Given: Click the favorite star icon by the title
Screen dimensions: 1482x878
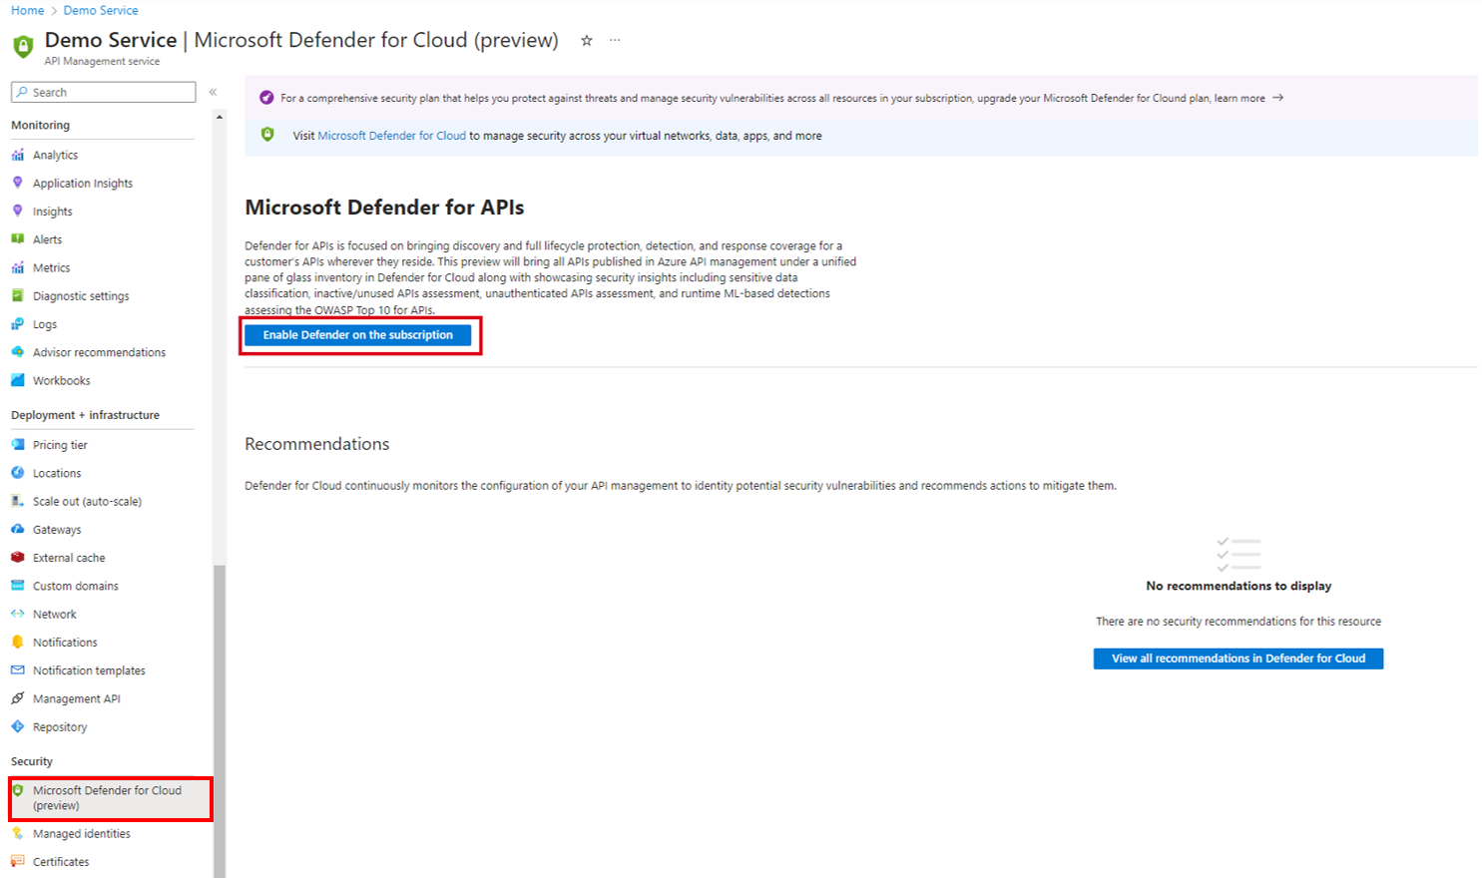Looking at the screenshot, I should [x=587, y=41].
